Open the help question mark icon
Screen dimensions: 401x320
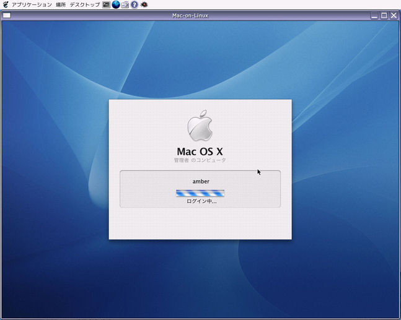134,4
